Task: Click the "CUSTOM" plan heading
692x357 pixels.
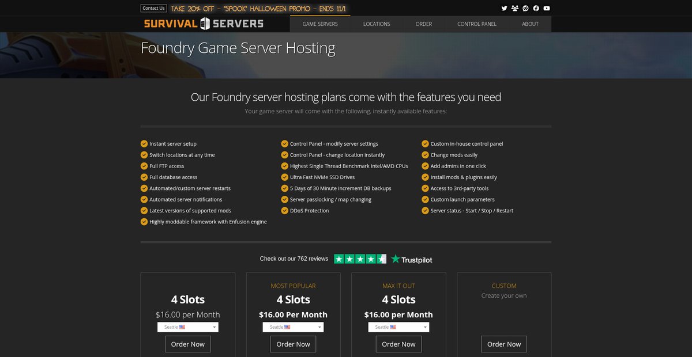Action: coord(504,286)
